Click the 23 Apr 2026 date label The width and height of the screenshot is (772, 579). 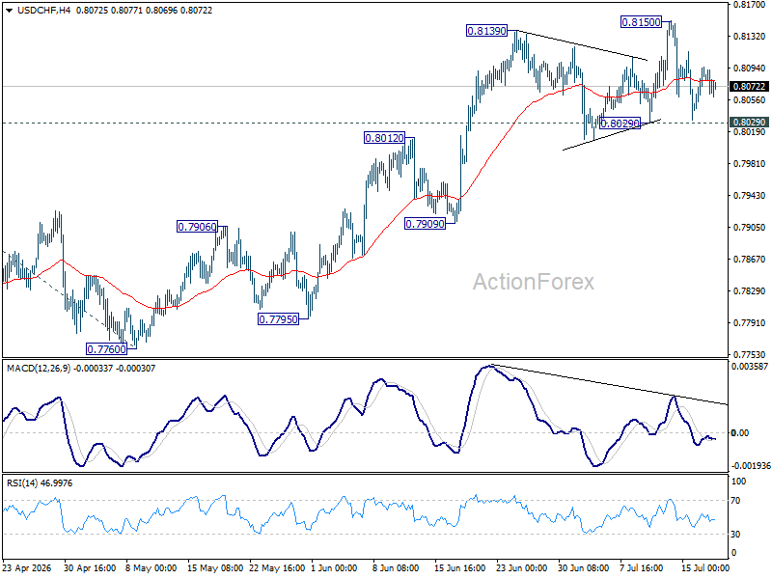[x=27, y=568]
